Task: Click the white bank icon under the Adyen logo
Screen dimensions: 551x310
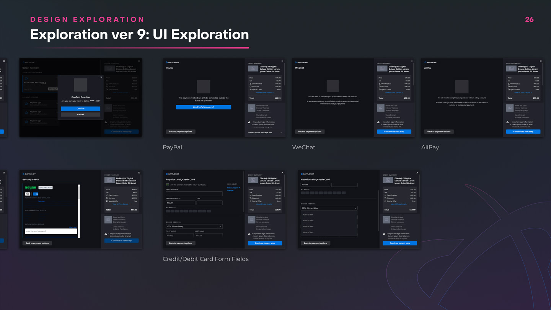Action: (28, 194)
